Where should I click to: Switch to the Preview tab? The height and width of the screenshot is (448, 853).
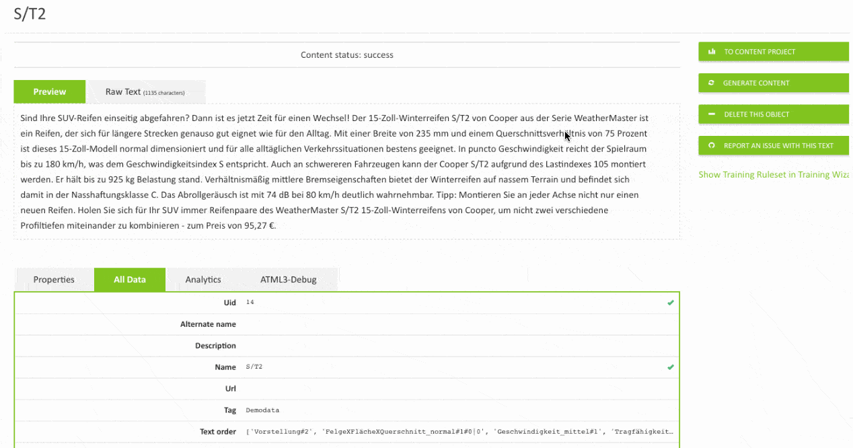50,91
